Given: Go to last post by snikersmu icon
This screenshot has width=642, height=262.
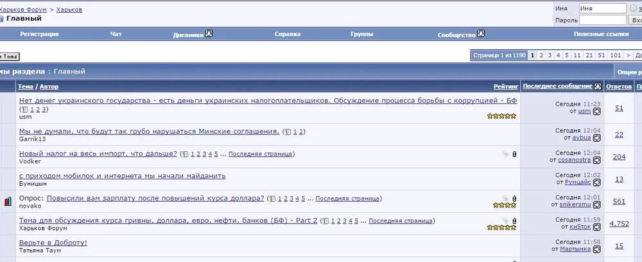Looking at the screenshot, I should (596, 204).
